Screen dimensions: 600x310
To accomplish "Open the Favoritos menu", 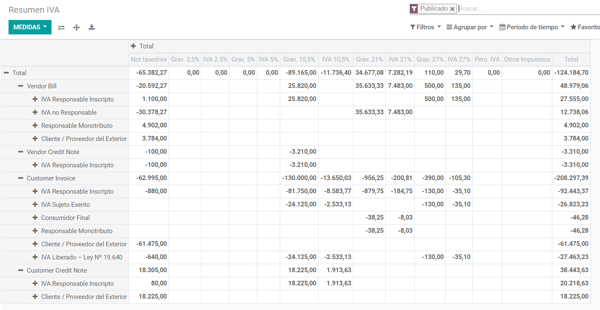I will tap(586, 27).
